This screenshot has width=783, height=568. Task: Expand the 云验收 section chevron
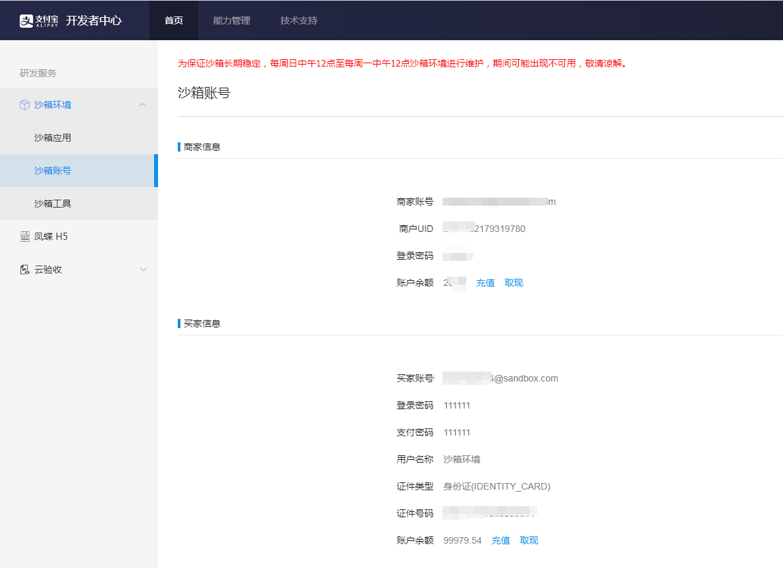tap(144, 270)
